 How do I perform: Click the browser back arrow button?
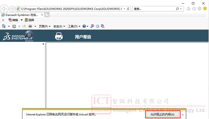coord(4,9)
